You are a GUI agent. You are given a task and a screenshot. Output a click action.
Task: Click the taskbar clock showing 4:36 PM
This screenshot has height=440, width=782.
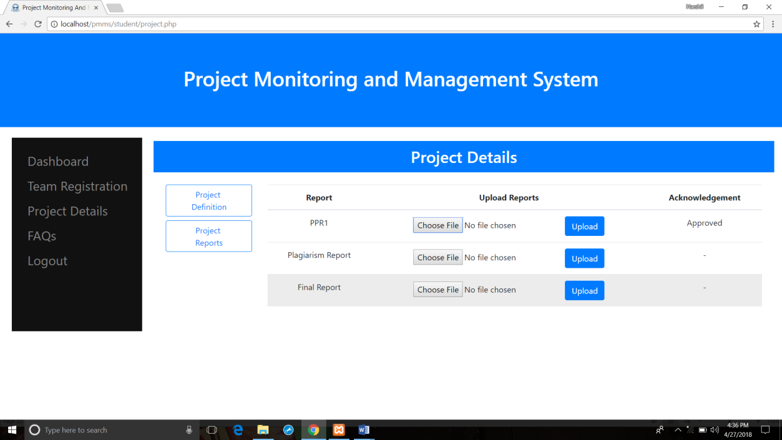tap(739, 430)
